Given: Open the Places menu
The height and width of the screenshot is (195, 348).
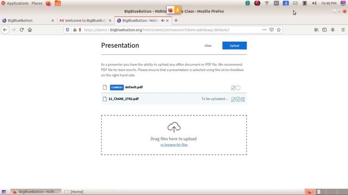Looking at the screenshot, I should [37, 3].
